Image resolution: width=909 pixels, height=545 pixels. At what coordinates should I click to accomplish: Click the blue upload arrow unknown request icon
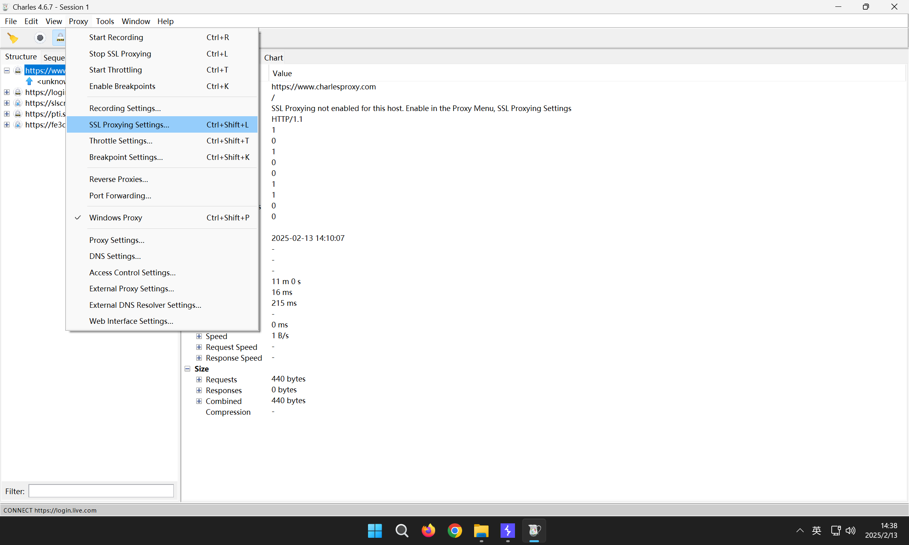click(29, 81)
